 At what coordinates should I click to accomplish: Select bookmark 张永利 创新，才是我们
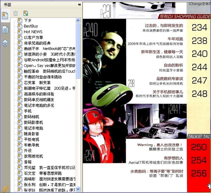coord(50,185)
